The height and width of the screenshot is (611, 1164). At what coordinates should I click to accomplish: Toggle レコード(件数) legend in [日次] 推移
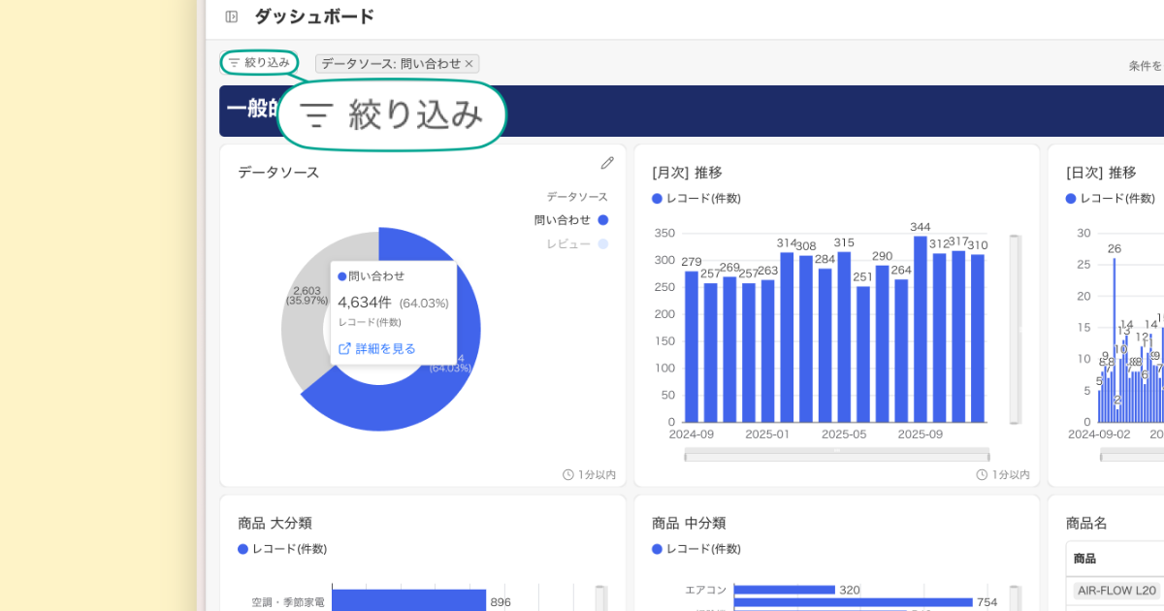coord(1111,199)
